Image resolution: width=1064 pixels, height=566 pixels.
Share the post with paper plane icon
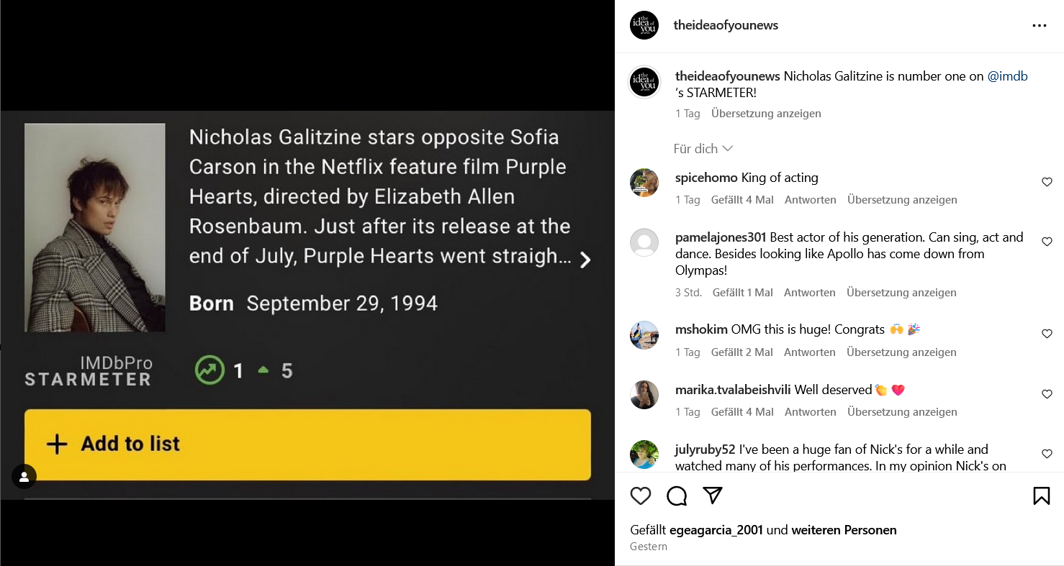(x=713, y=496)
